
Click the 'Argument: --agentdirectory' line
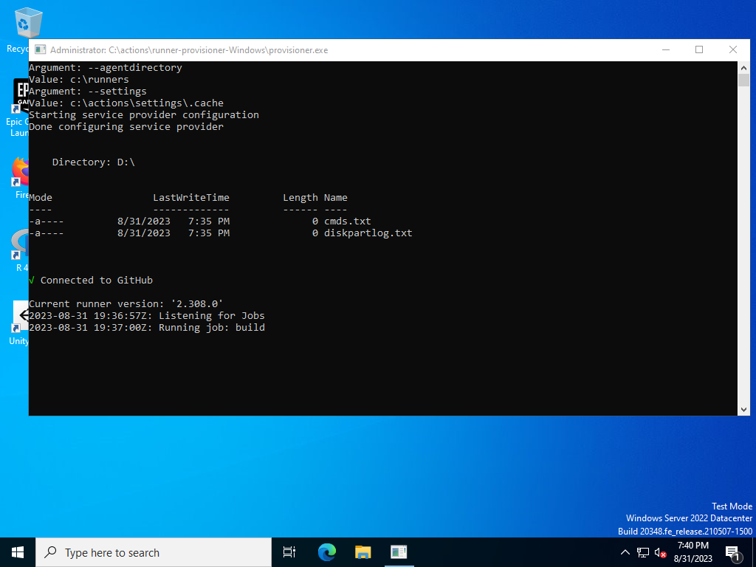pyautogui.click(x=105, y=67)
